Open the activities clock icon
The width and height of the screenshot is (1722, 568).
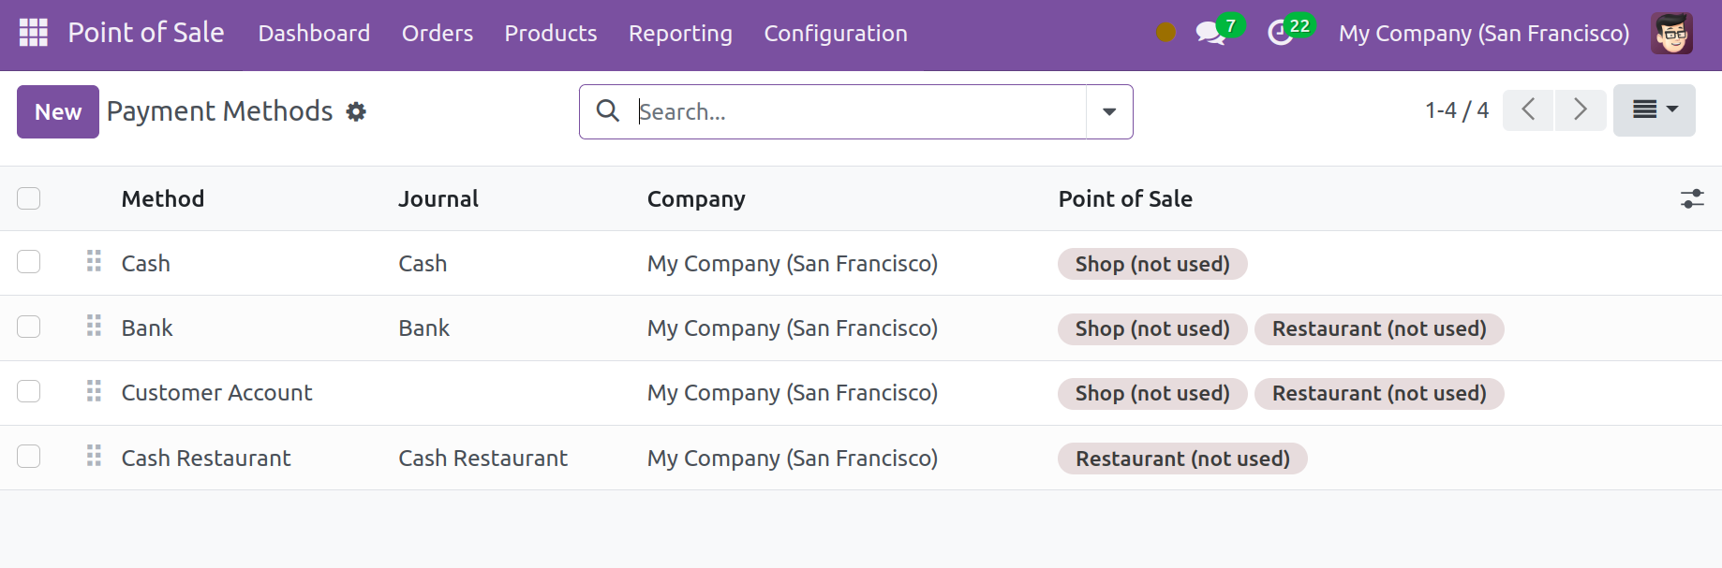click(1280, 34)
